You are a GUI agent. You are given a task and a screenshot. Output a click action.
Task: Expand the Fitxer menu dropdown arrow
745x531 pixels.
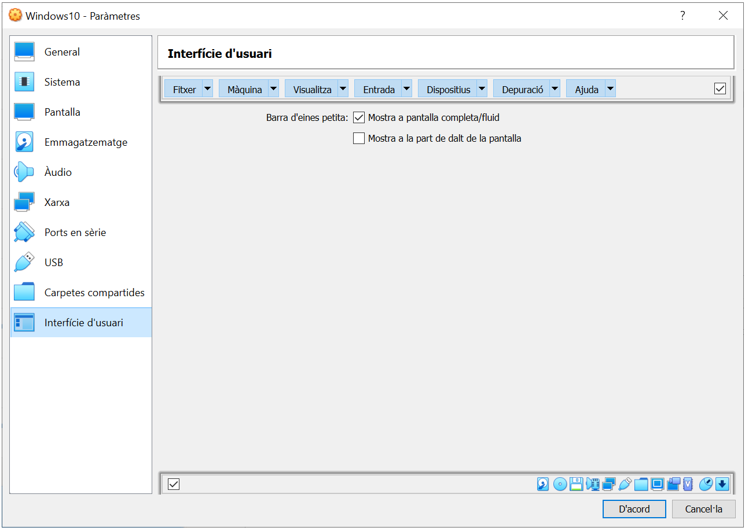[x=207, y=89]
